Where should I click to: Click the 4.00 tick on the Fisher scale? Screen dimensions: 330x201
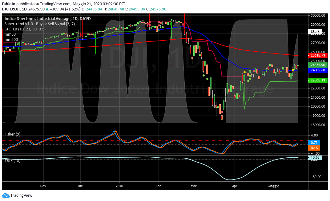pyautogui.click(x=314, y=135)
